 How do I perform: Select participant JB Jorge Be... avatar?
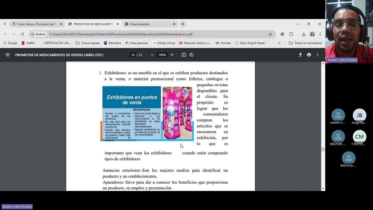point(359,115)
